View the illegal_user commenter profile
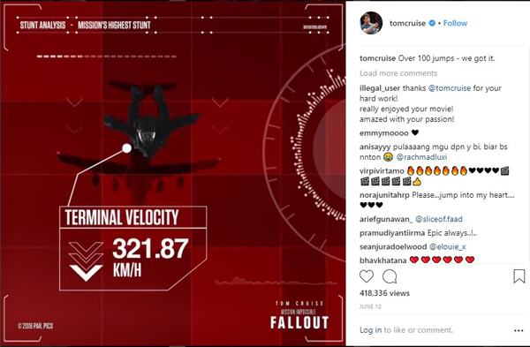 (x=380, y=88)
